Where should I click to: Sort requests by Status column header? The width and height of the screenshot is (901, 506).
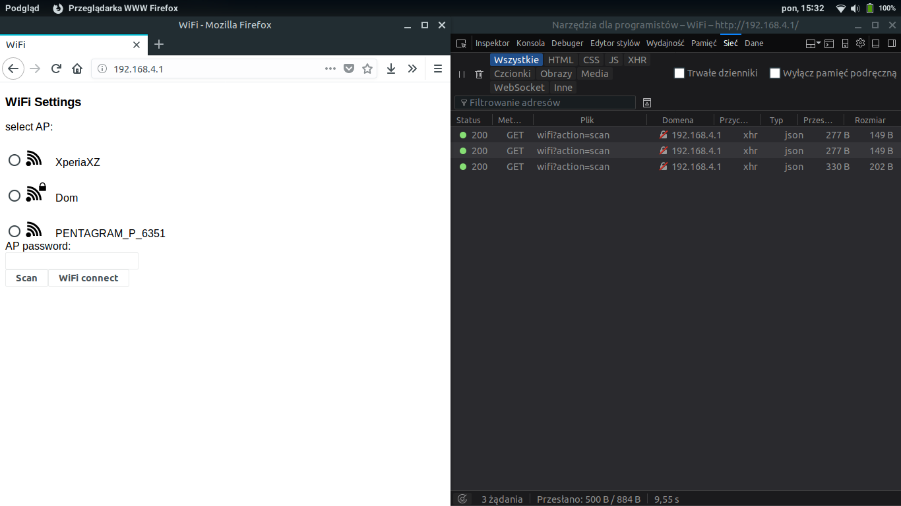tap(472, 120)
